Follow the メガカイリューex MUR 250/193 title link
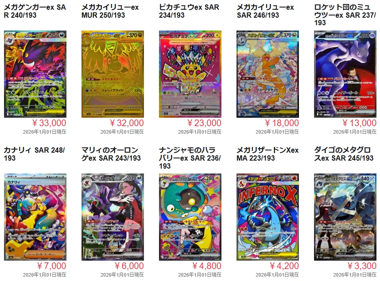Image resolution: width=380 pixels, height=281 pixels. click(110, 11)
